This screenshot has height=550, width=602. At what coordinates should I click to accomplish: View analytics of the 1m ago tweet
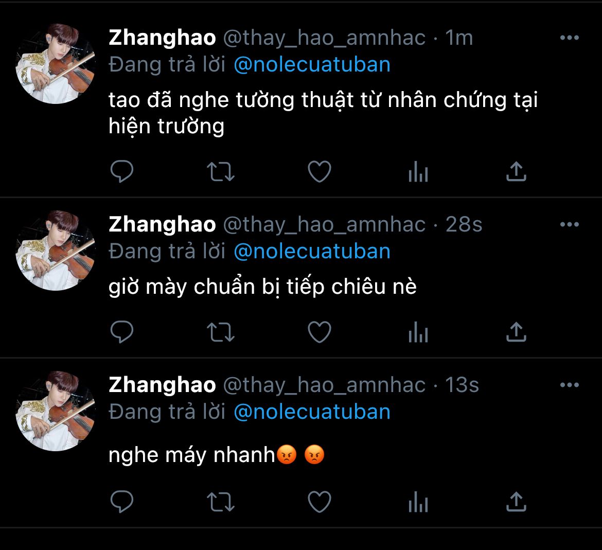point(418,171)
